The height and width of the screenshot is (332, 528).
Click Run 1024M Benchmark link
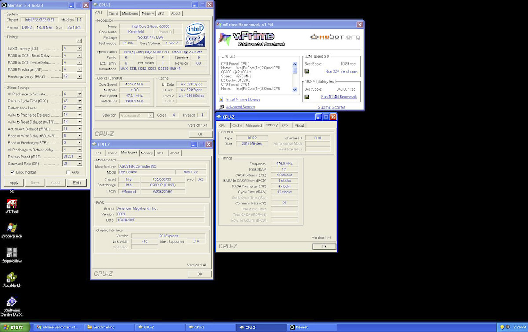click(x=339, y=97)
